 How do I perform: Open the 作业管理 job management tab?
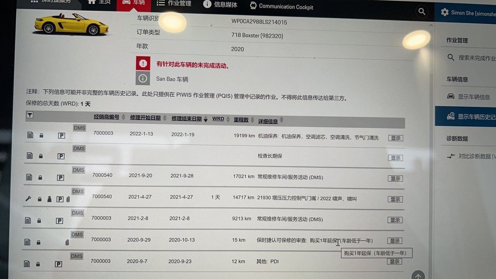pyautogui.click(x=174, y=3)
